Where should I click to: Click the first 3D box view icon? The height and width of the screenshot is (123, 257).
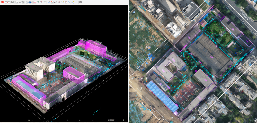(x=6, y=2)
